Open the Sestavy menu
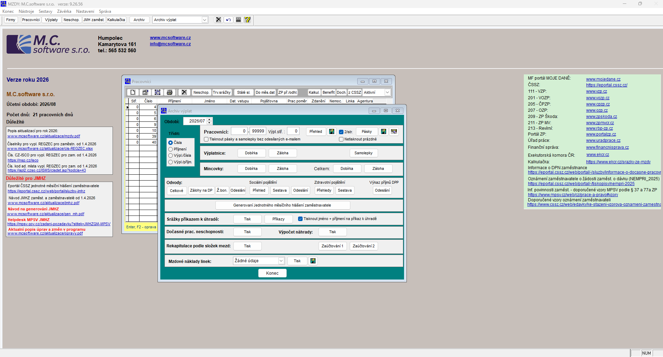 45,11
